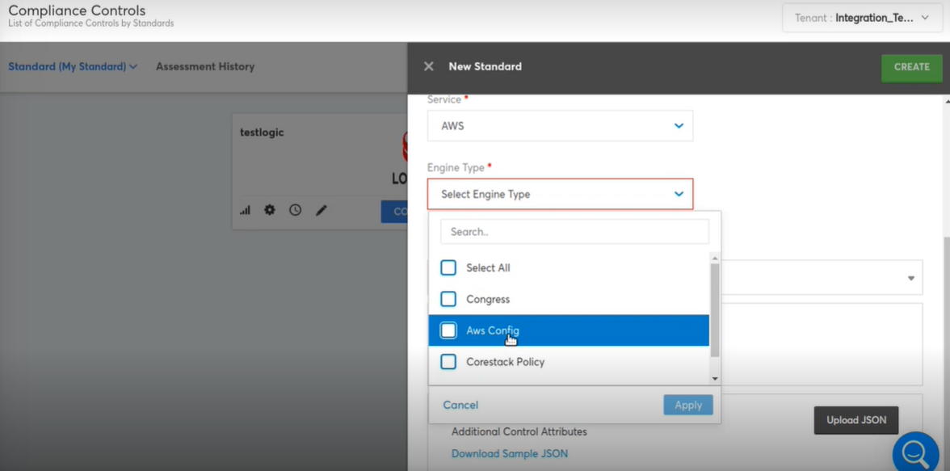Check the Select All checkbox
Screen dimensions: 950x471
448,267
